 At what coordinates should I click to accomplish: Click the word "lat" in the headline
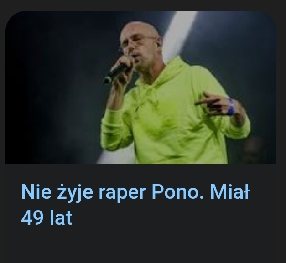pyautogui.click(x=61, y=217)
